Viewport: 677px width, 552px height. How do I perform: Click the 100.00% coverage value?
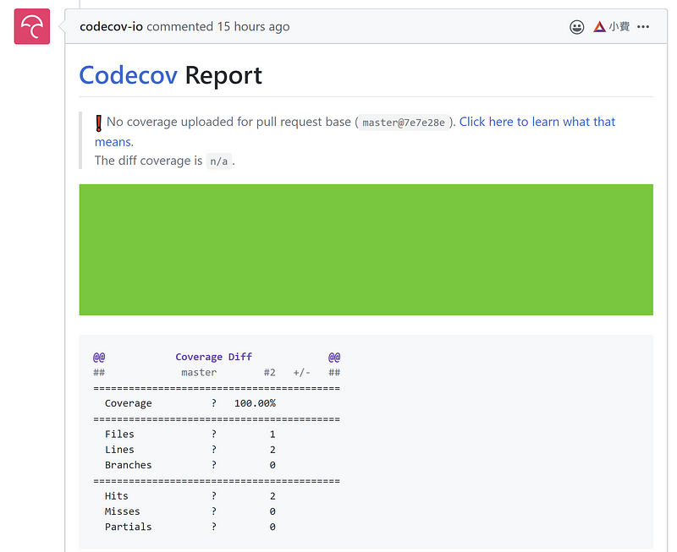pyautogui.click(x=255, y=403)
